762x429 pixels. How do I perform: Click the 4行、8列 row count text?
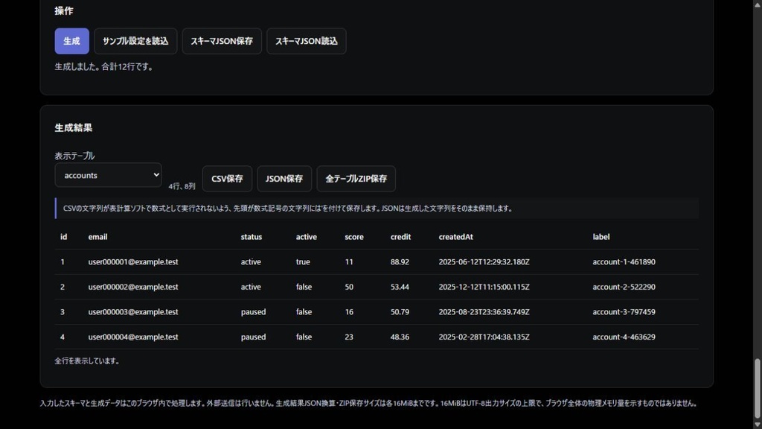click(x=182, y=186)
